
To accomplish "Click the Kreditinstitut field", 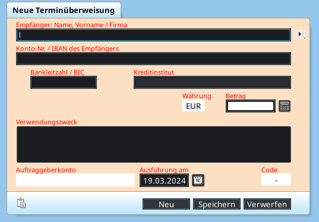I will [212, 82].
